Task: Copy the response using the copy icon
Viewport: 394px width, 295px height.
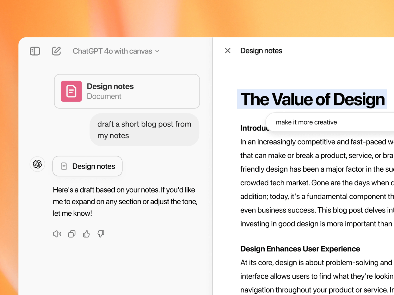Action: (72, 234)
